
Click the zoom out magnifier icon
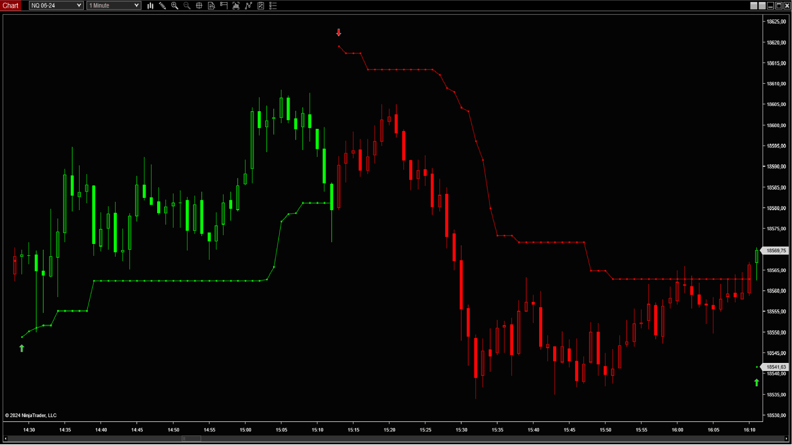pyautogui.click(x=187, y=6)
